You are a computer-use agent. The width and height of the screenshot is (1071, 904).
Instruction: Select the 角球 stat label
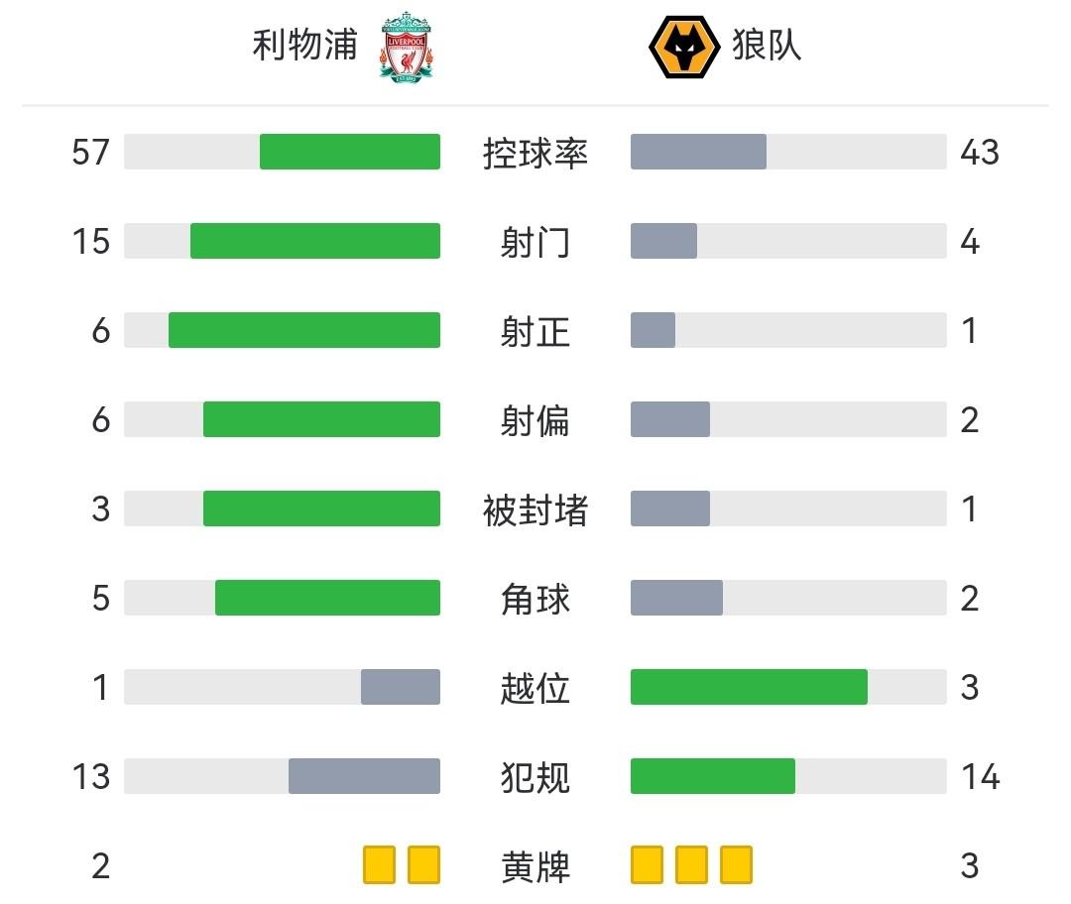click(535, 599)
